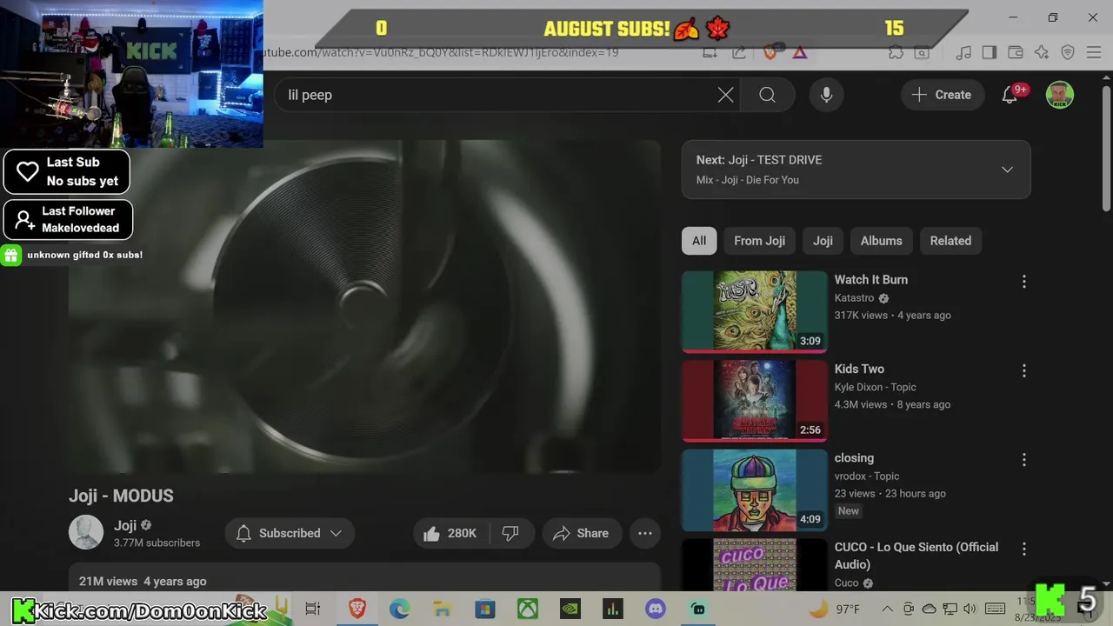The image size is (1113, 626).
Task: Open options menu for closing video
Action: pos(1023,460)
